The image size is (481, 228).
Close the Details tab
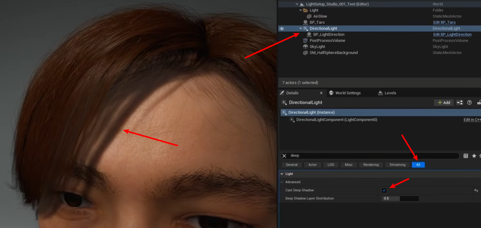coord(321,93)
